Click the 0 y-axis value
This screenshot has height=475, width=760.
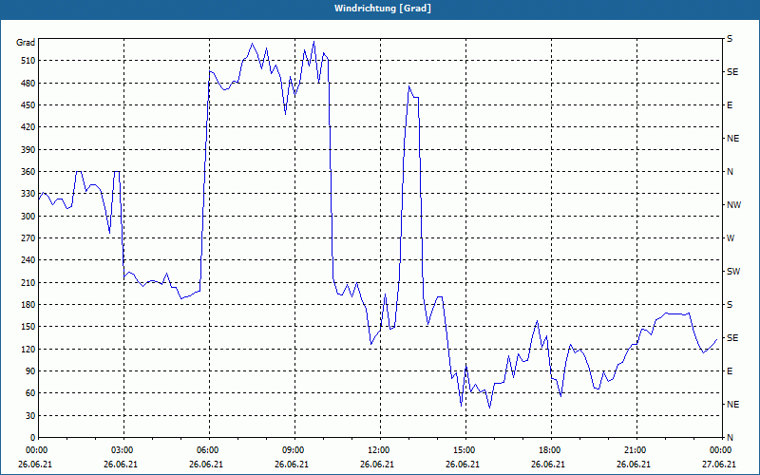(33, 437)
